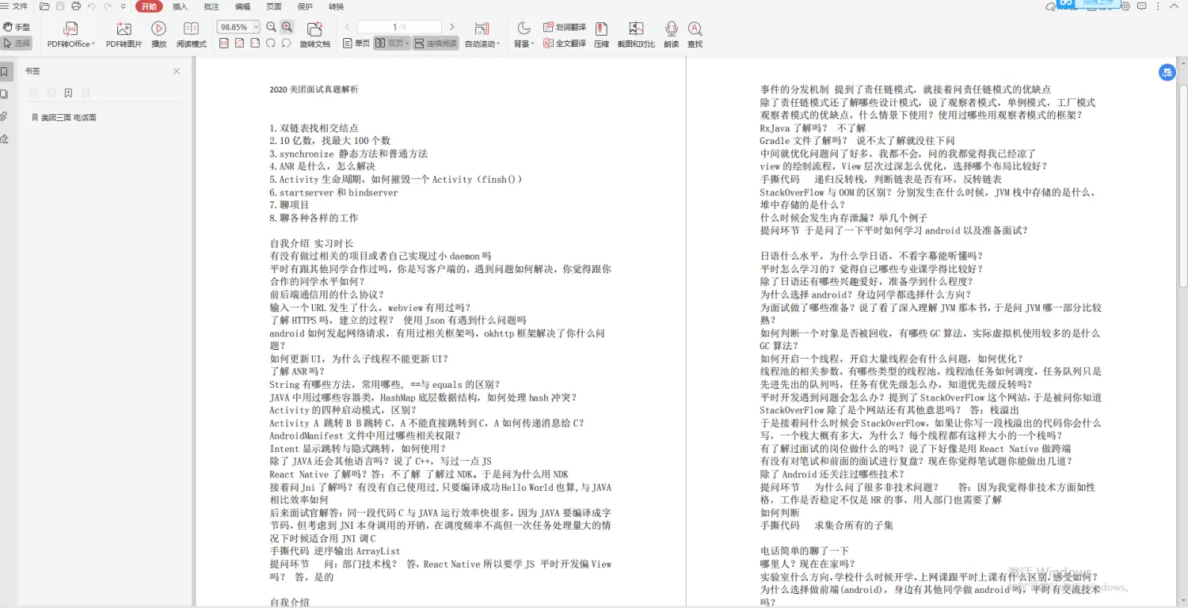Select bookmark 美团三面 电话面
Screen dimensions: 1188x608
tap(67, 116)
